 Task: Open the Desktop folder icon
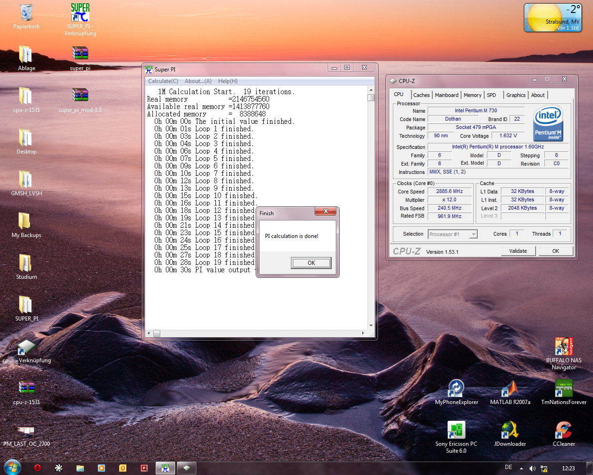tap(26, 138)
